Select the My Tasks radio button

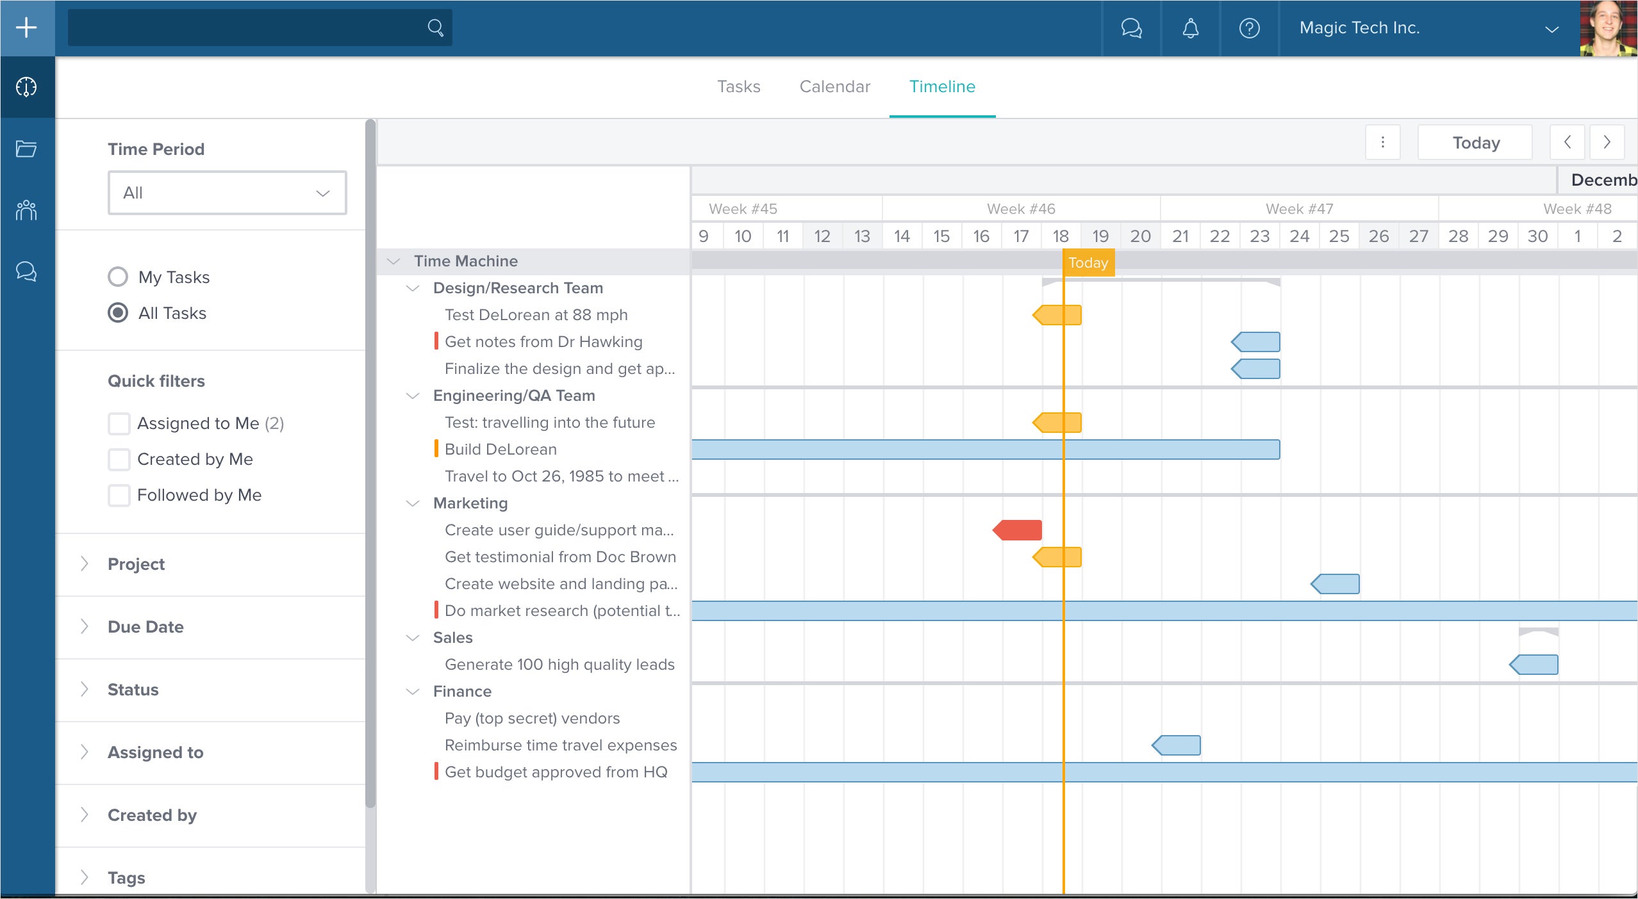[x=118, y=277]
